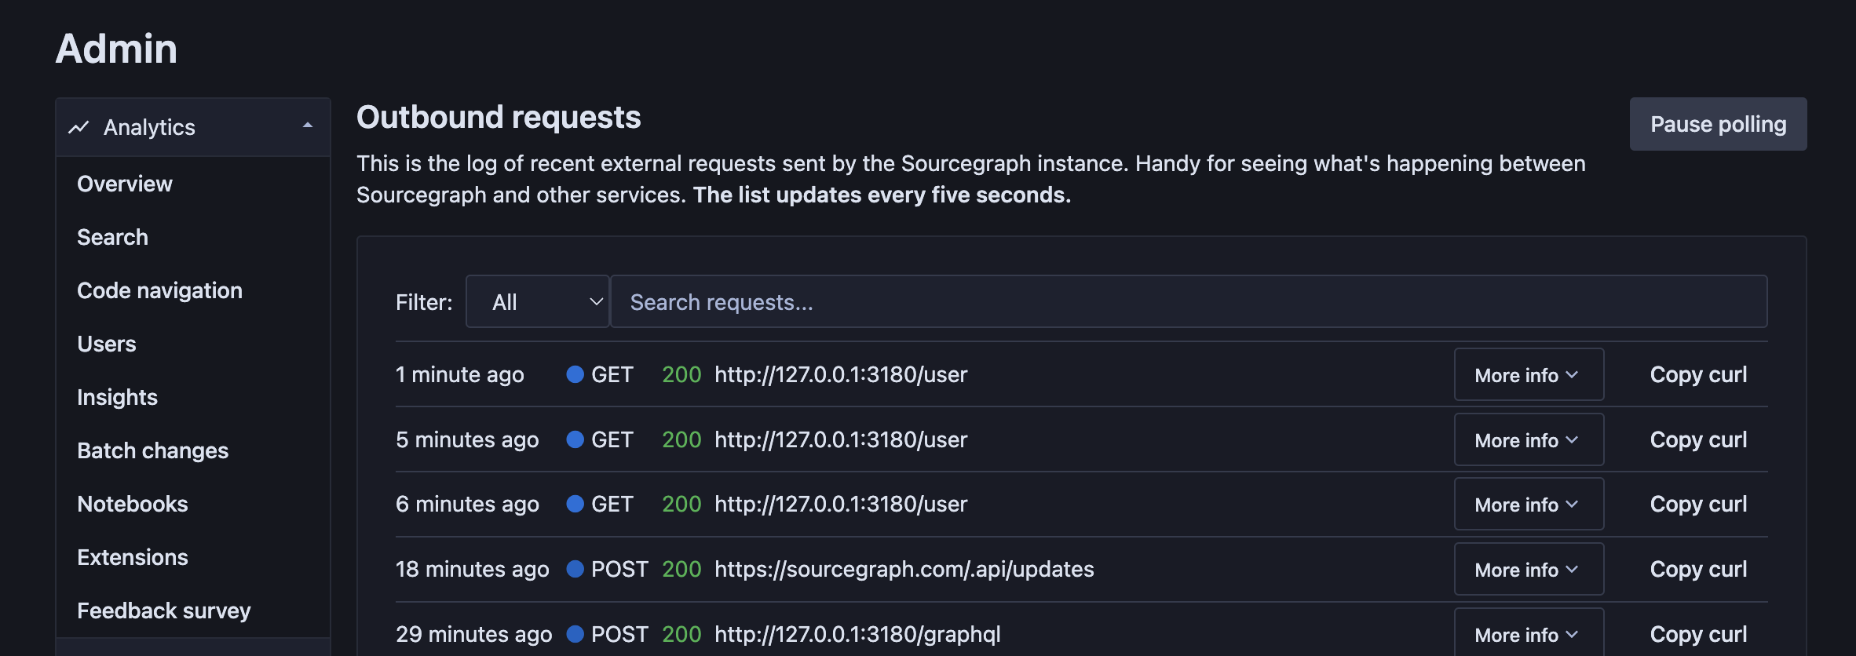The width and height of the screenshot is (1856, 656).
Task: Select Notebooks in the sidebar
Action: pos(132,504)
